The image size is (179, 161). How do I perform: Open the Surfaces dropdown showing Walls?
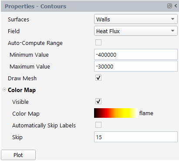coord(136,19)
